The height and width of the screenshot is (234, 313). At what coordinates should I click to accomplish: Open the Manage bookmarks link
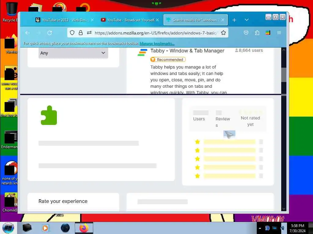pos(157,44)
